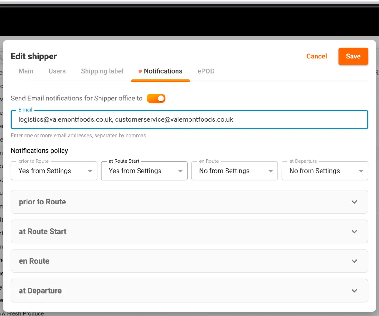Expand the en Route section

click(x=189, y=261)
